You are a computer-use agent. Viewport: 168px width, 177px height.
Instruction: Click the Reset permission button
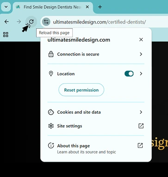click(81, 90)
